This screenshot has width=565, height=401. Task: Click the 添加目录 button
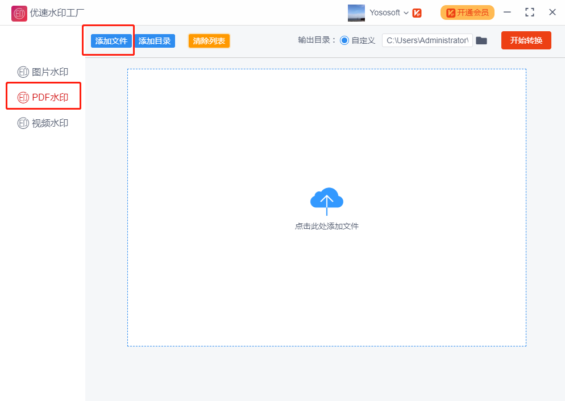[x=155, y=41]
